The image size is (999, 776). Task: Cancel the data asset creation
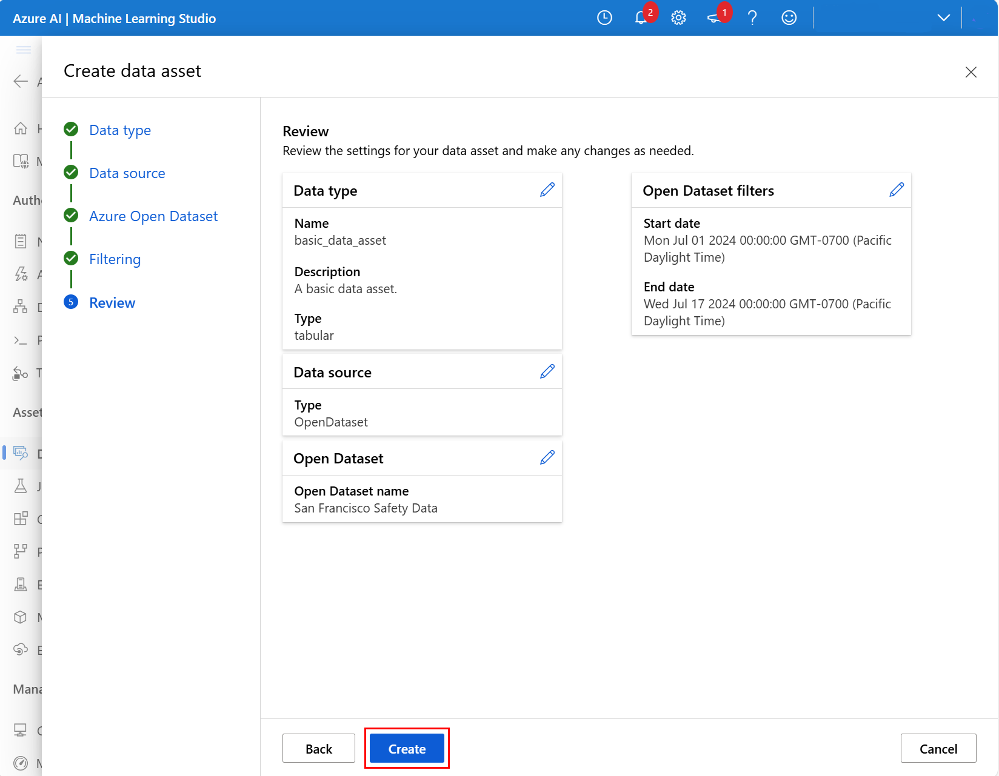pyautogui.click(x=938, y=749)
